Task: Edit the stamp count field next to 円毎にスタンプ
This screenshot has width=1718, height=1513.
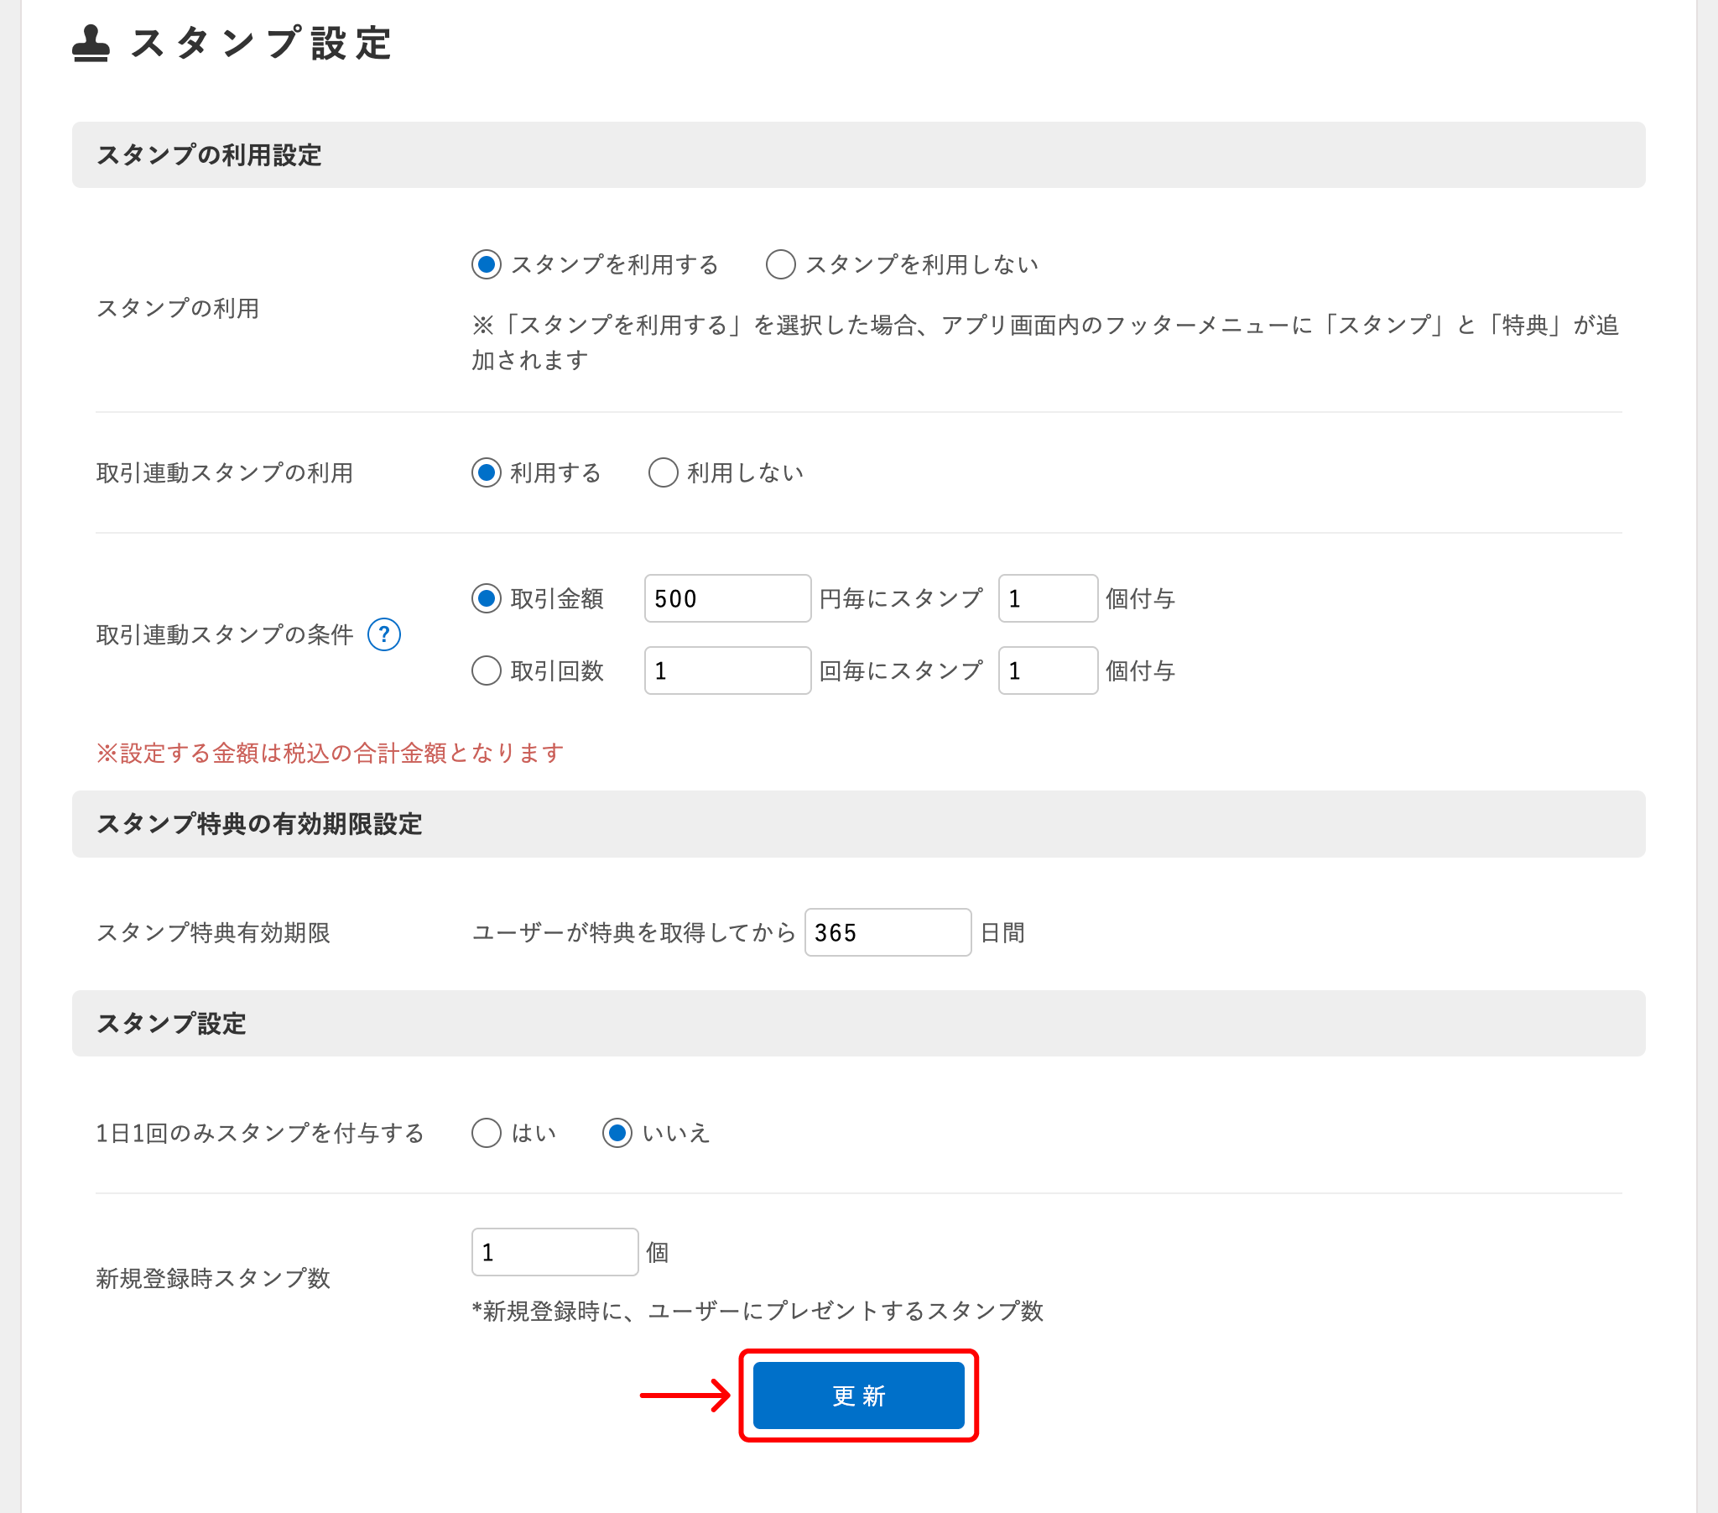Action: click(1047, 598)
